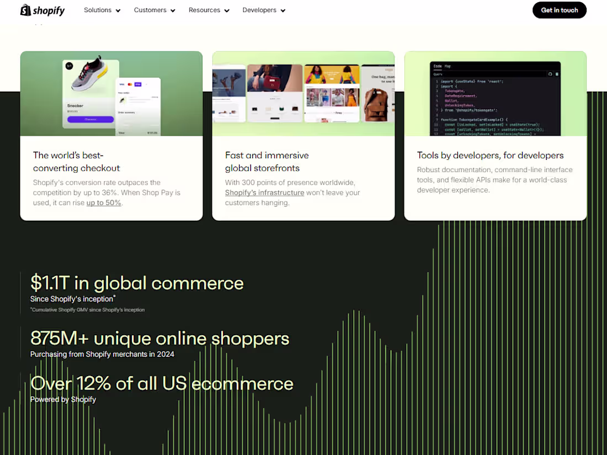This screenshot has height=455, width=607.
Task: Expand the Developers chevron arrow
Action: [x=283, y=10]
